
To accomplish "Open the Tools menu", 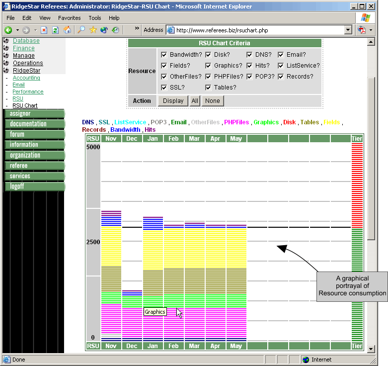I will tap(95, 18).
